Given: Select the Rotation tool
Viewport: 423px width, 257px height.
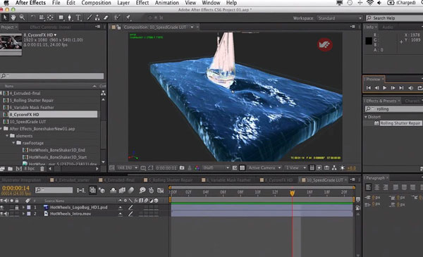Looking at the screenshot, I should coord(33,18).
